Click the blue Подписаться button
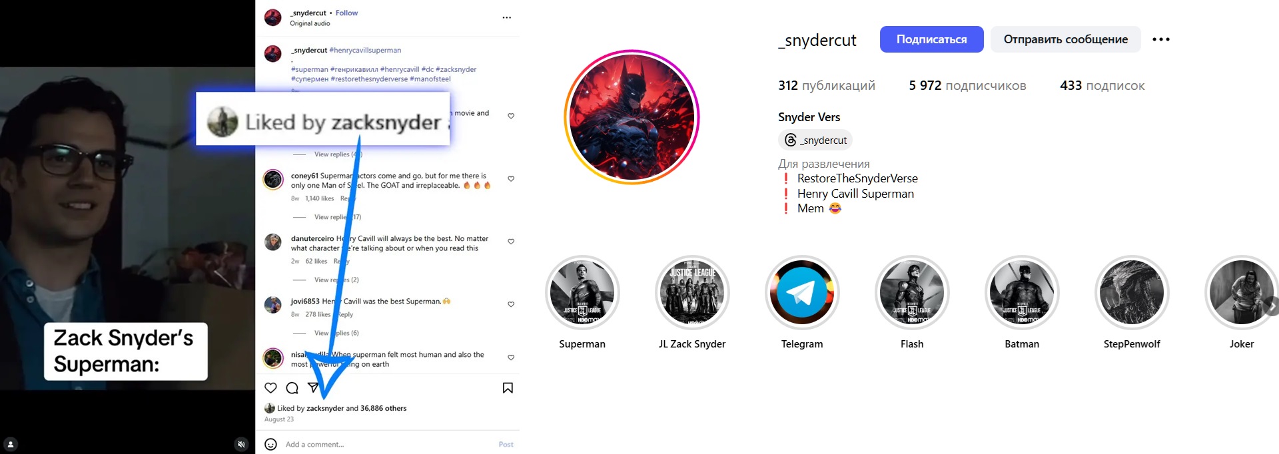 tap(931, 39)
